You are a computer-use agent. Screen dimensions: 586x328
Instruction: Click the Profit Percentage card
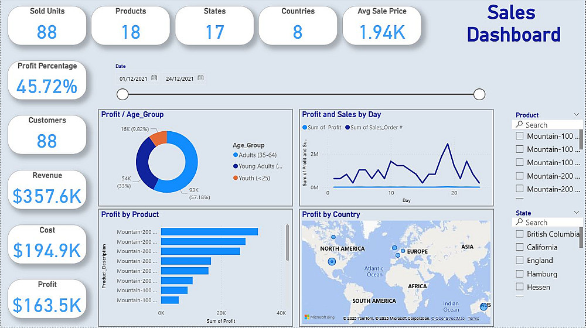pyautogui.click(x=47, y=80)
